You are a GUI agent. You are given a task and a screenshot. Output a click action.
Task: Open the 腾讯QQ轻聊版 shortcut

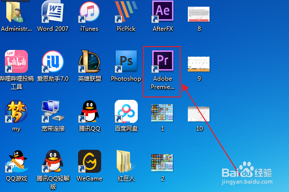click(x=53, y=161)
